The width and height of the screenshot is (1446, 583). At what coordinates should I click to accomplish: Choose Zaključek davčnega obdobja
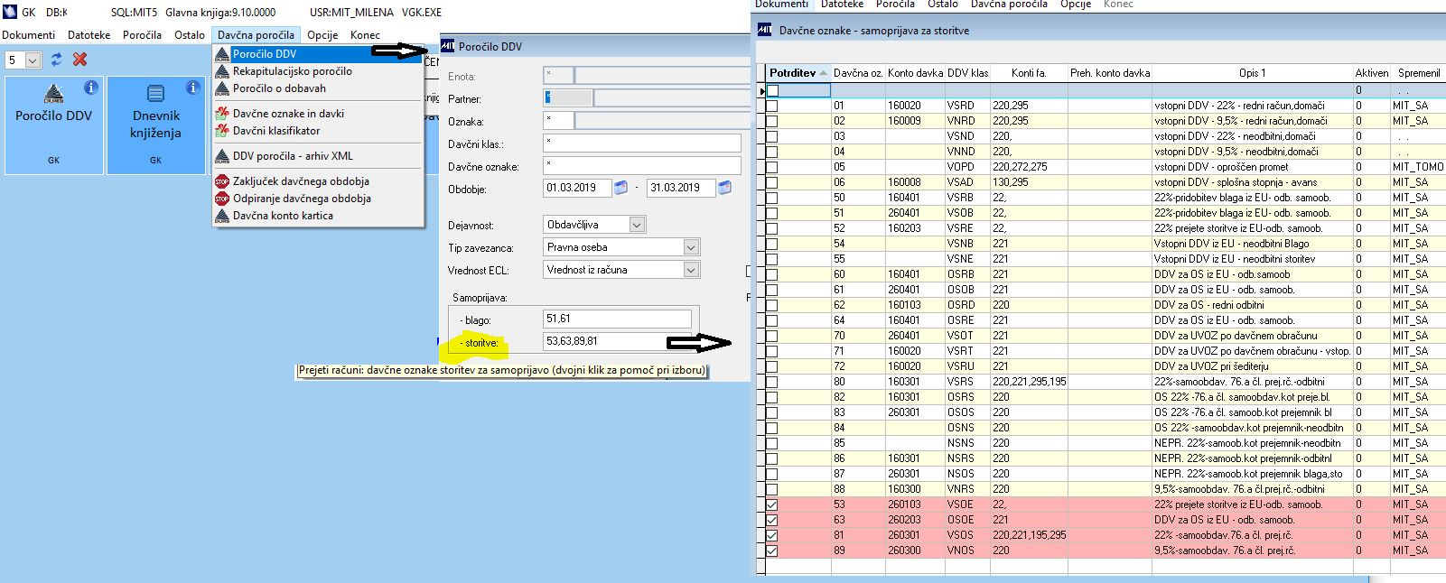[x=318, y=181]
